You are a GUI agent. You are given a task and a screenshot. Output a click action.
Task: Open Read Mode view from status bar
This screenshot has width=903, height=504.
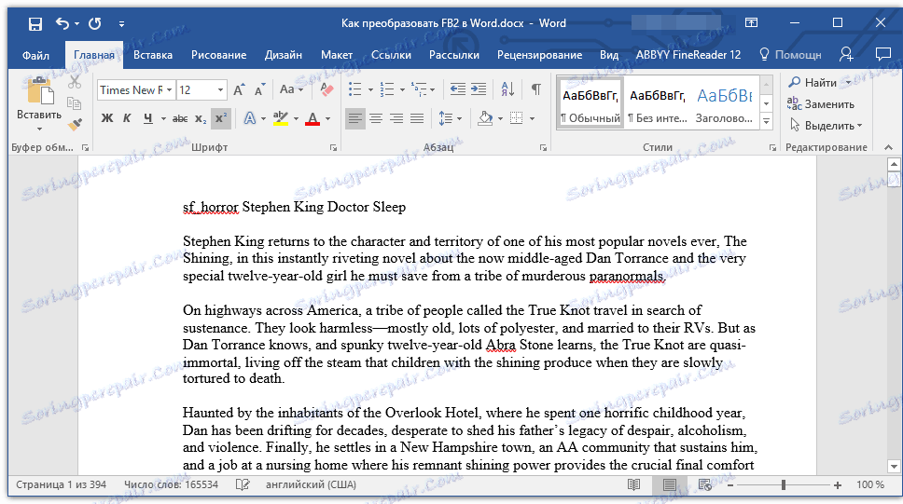click(x=634, y=485)
